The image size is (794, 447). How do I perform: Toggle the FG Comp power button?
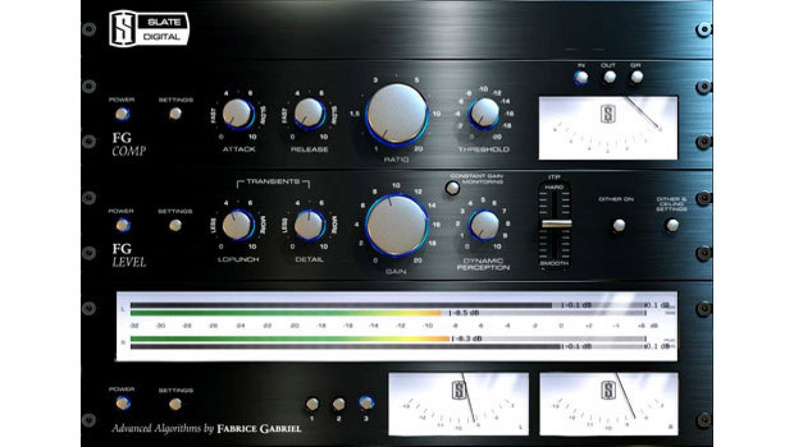(x=122, y=113)
